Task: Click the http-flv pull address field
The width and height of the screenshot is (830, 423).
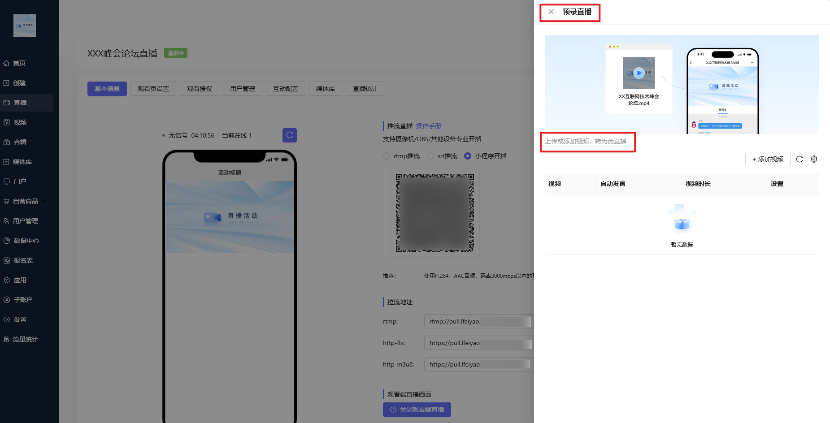Action: (x=478, y=343)
